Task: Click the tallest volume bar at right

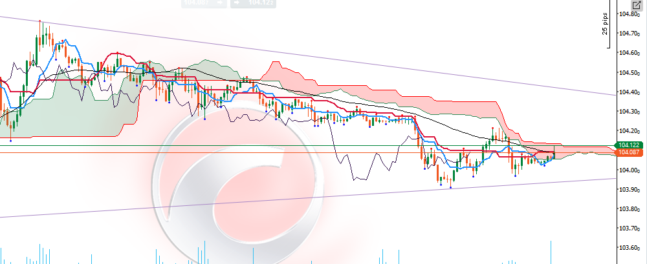Action: click(551, 252)
